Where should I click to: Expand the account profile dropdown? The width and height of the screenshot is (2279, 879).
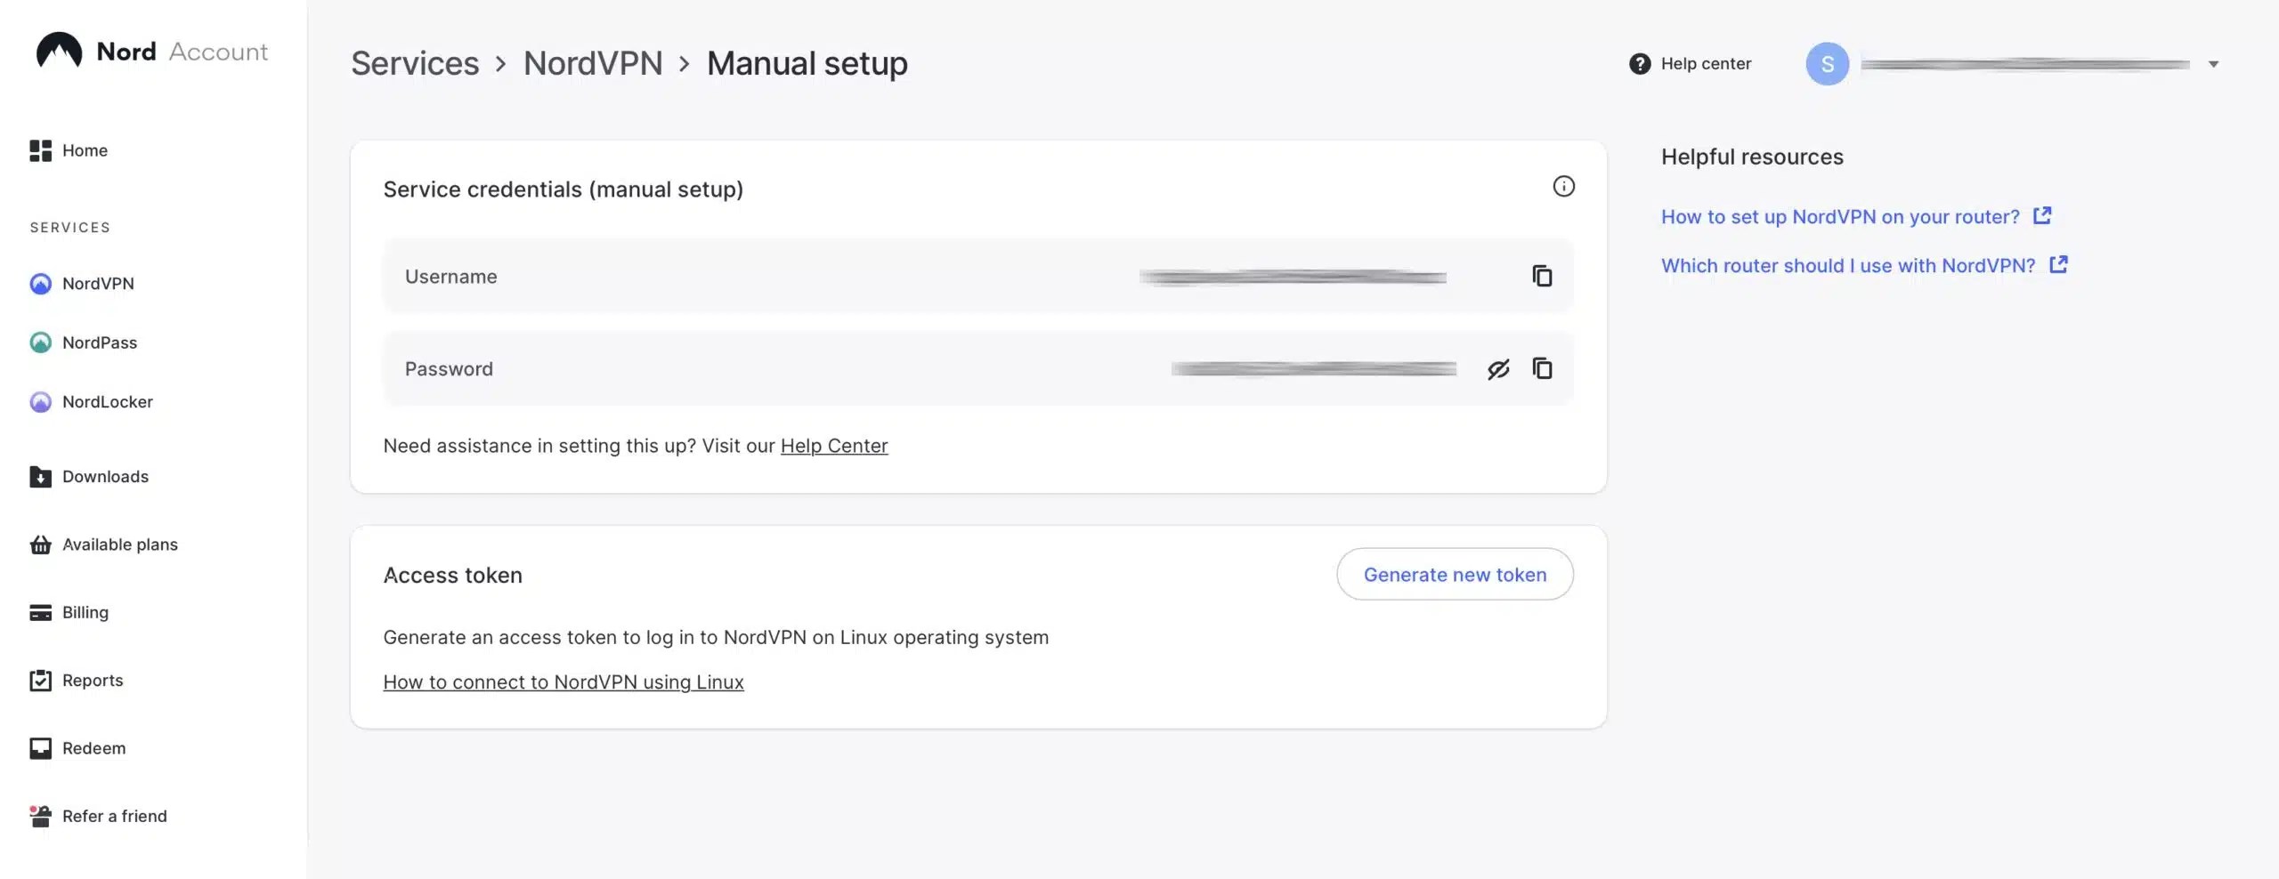click(x=2214, y=63)
